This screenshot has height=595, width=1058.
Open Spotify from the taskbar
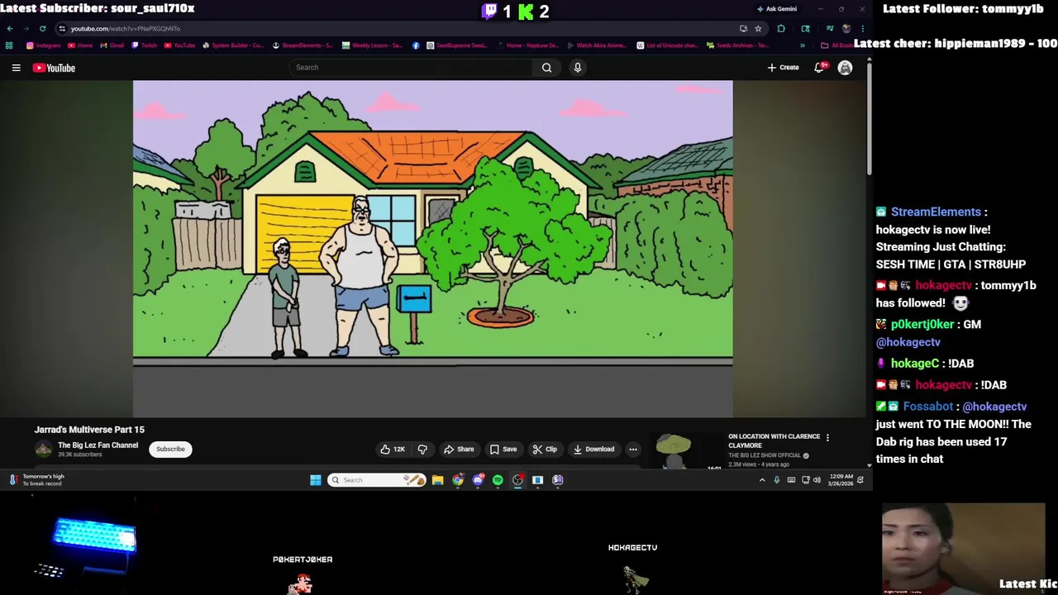tap(498, 480)
